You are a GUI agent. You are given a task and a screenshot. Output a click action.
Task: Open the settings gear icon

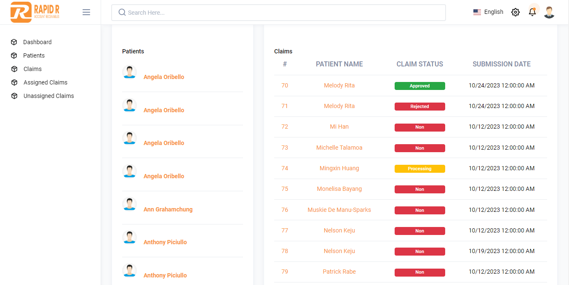point(515,12)
